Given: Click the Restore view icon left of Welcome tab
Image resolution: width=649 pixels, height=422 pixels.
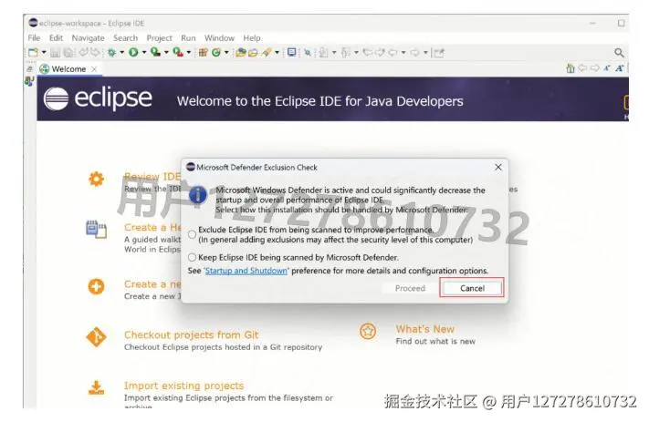Looking at the screenshot, I should (x=29, y=68).
